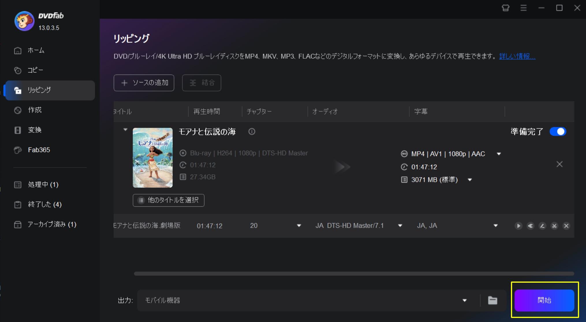Screen dimensions: 586x322
Task: Click version number 13.0.3.5
Action: tap(49, 28)
